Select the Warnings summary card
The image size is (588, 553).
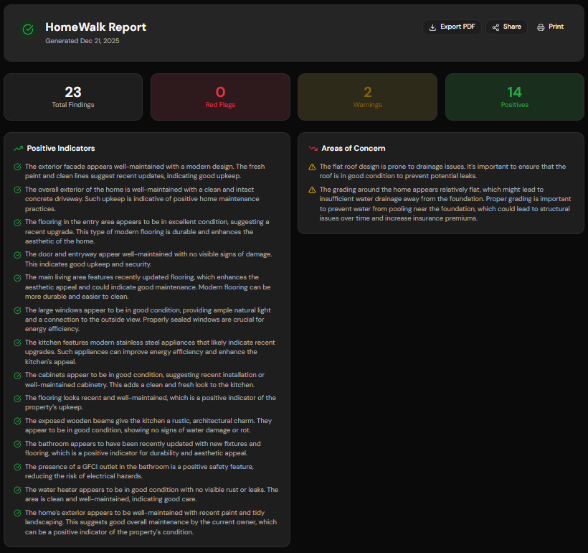click(367, 96)
